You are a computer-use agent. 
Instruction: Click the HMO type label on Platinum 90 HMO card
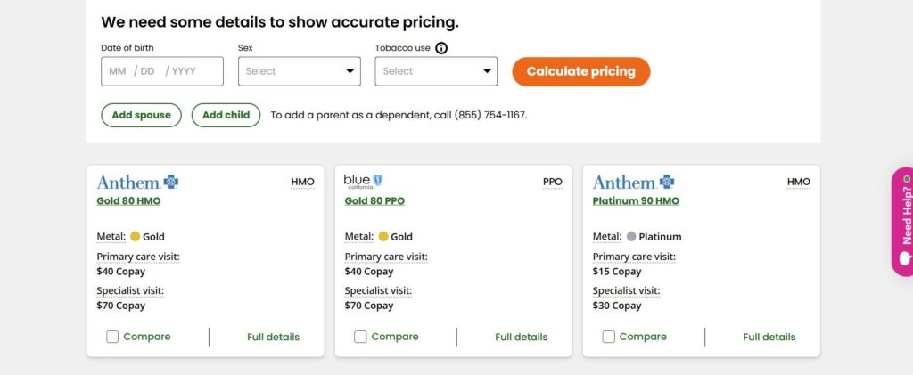[799, 182]
